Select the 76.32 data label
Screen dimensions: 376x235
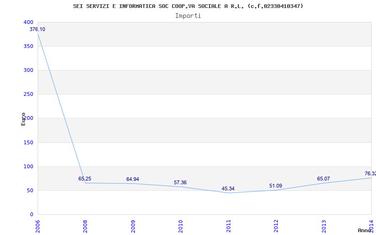coord(370,173)
